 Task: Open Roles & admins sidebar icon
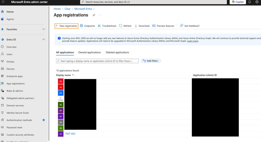click(x=2, y=91)
